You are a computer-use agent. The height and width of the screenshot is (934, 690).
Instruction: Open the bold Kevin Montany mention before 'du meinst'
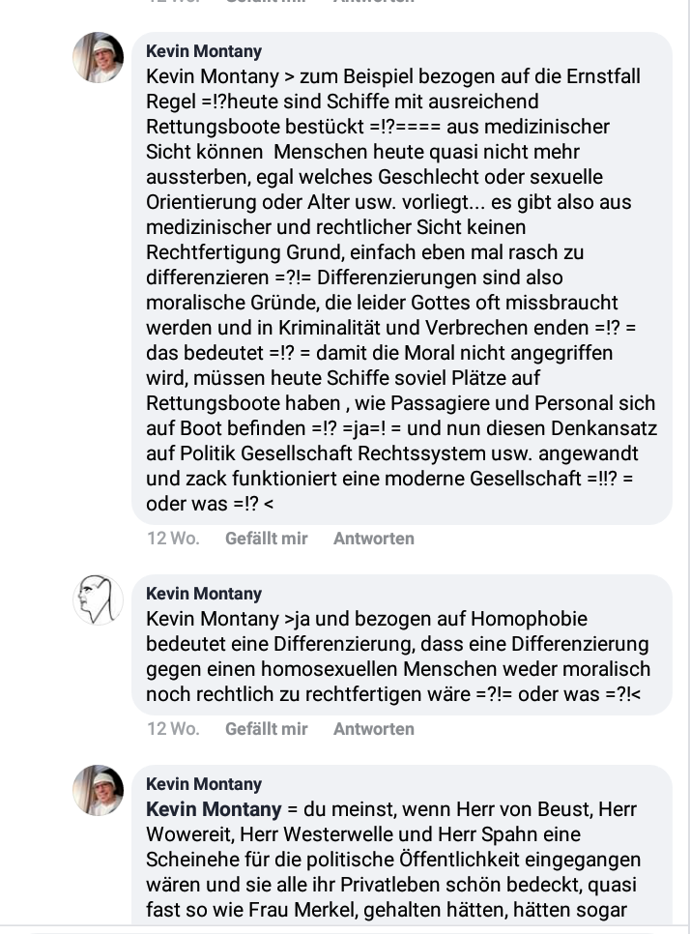(x=214, y=809)
